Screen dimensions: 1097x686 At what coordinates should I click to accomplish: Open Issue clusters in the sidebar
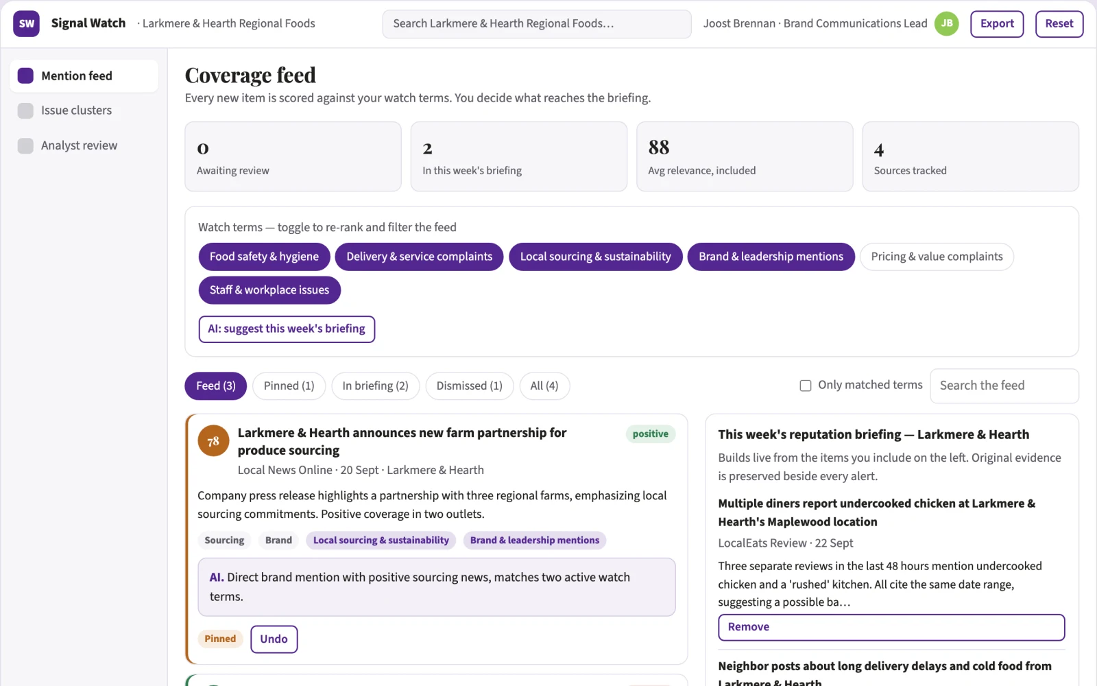point(84,110)
